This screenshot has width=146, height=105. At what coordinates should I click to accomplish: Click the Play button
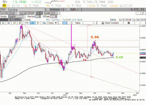[x=18, y=20]
